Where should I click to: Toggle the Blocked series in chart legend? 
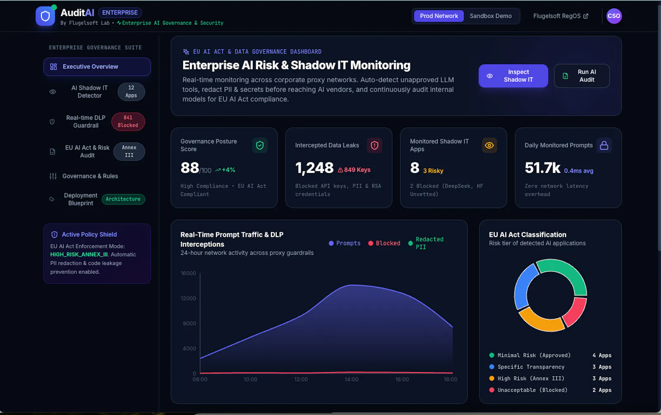point(384,243)
